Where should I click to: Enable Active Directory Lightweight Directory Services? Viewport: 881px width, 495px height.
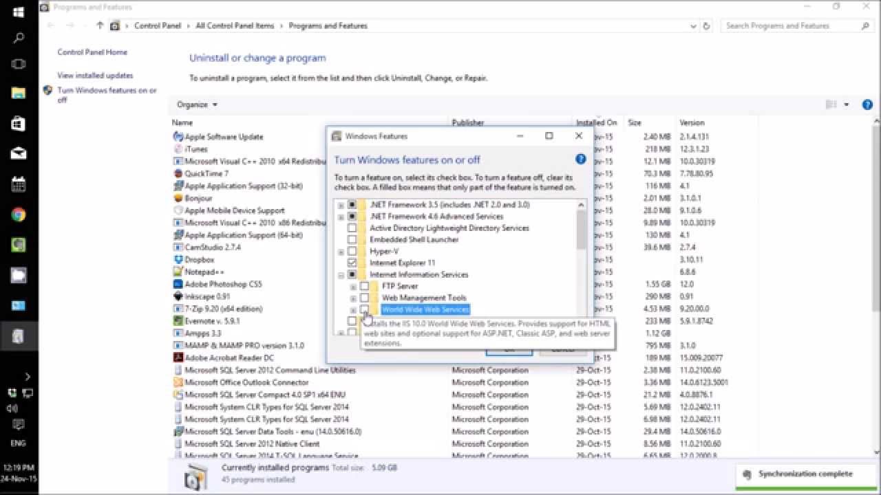click(352, 228)
